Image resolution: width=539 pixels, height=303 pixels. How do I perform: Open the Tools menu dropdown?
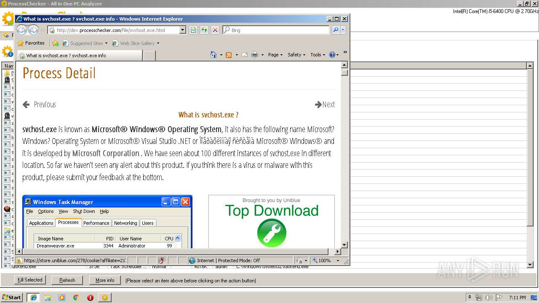click(x=318, y=55)
